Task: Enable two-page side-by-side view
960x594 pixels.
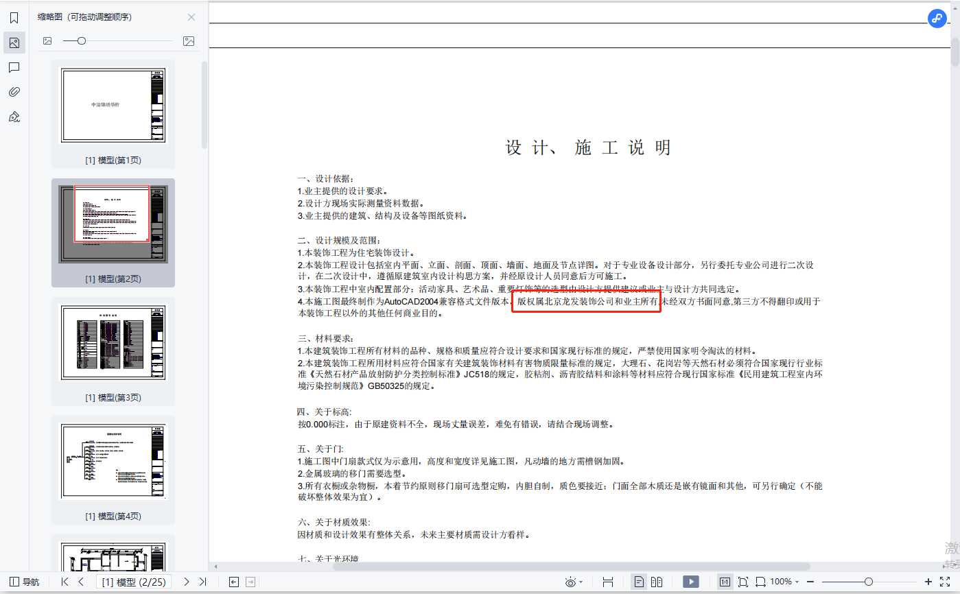Action: tap(657, 582)
